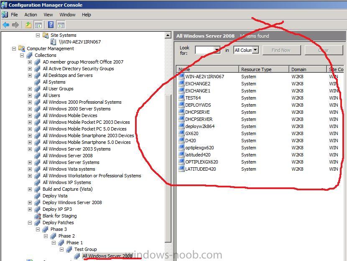Click the computer icon beside DEPLOYWDS
The width and height of the screenshot is (347, 261).
(x=181, y=105)
